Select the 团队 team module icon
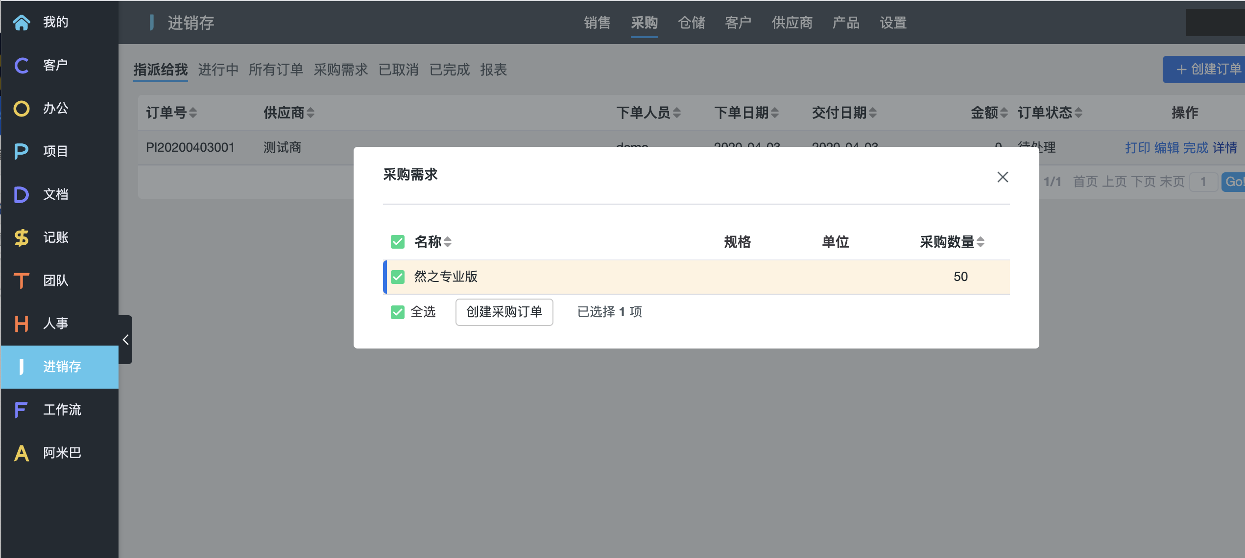Viewport: 1245px width, 558px height. coord(22,281)
